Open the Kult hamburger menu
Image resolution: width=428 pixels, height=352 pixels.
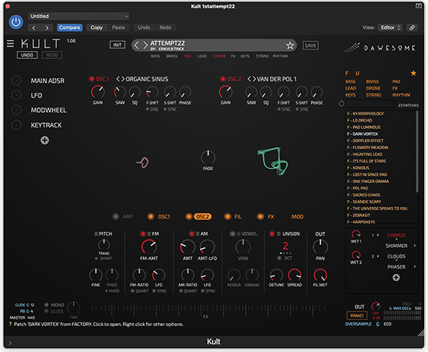[x=10, y=44]
